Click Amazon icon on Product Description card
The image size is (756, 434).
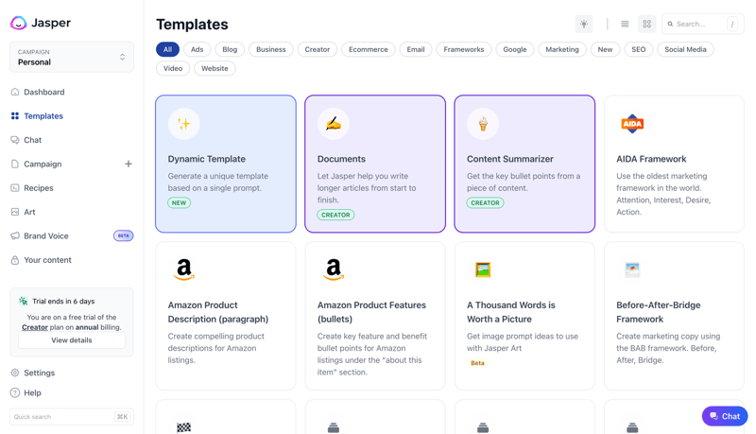[x=184, y=269]
